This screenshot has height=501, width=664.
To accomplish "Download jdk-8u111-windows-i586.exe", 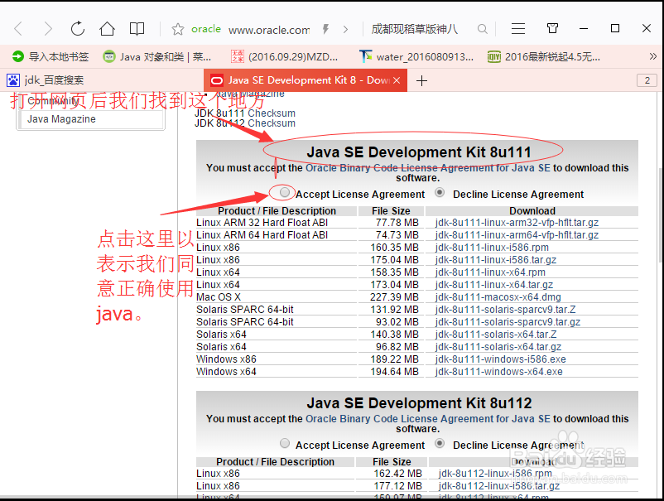I will [x=501, y=359].
